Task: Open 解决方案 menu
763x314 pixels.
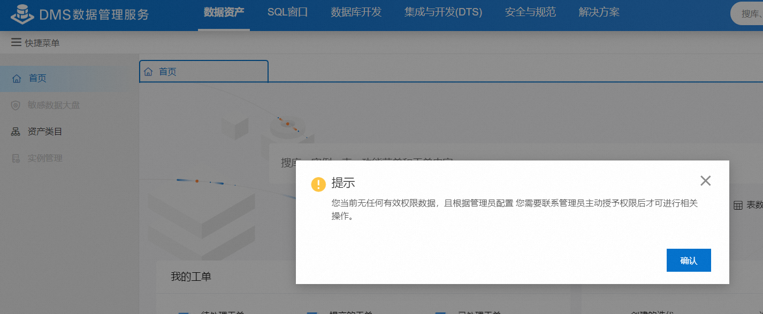Action: [x=599, y=12]
